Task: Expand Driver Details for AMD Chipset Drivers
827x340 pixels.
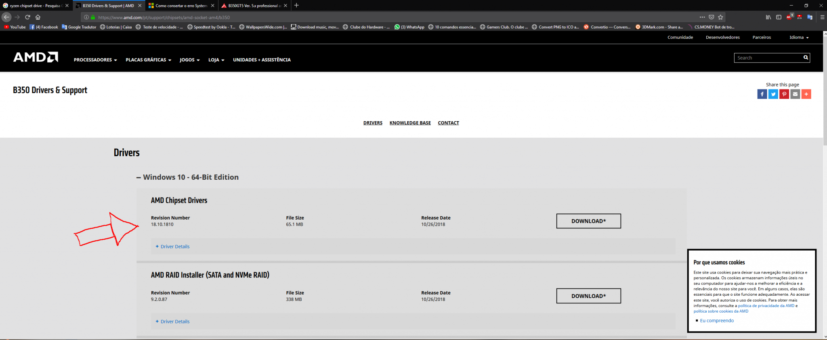Action: pos(172,247)
